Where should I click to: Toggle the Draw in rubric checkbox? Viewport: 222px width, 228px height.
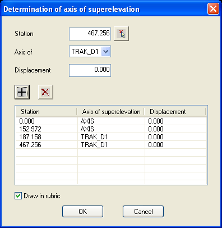(18, 196)
